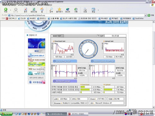
Task: Expand the address bar dropdown arrow
Action: click(x=145, y=15)
